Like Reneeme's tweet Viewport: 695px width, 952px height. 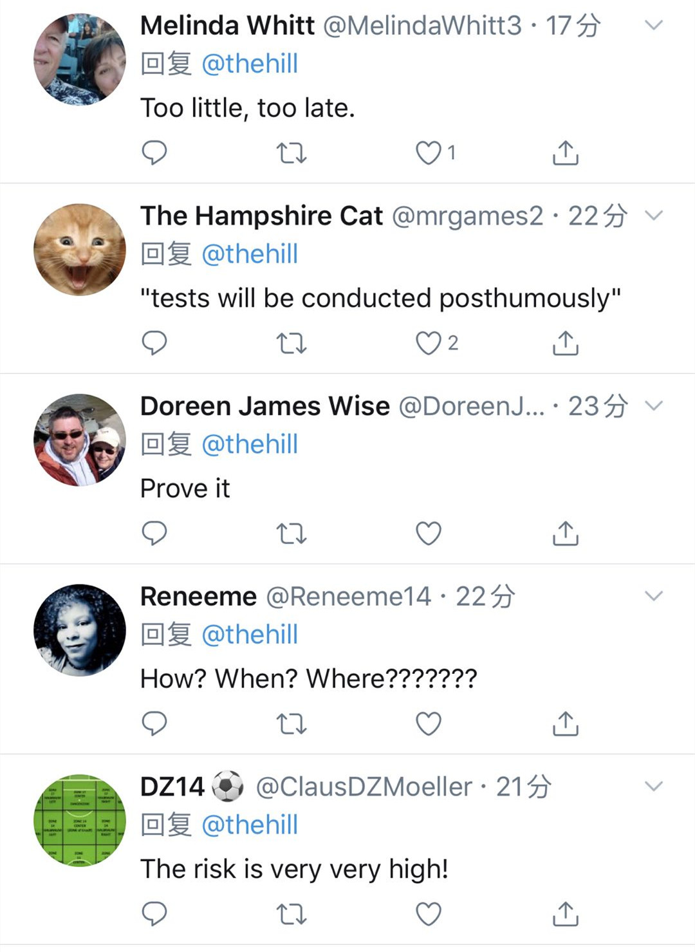click(x=429, y=723)
